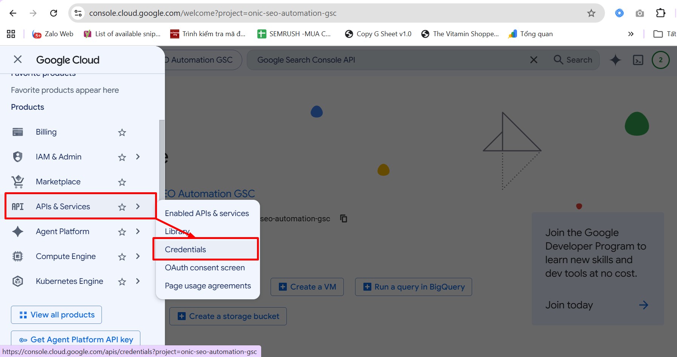Pin Agent Platform with its star
Image resolution: width=677 pixels, height=357 pixels.
[x=122, y=232]
